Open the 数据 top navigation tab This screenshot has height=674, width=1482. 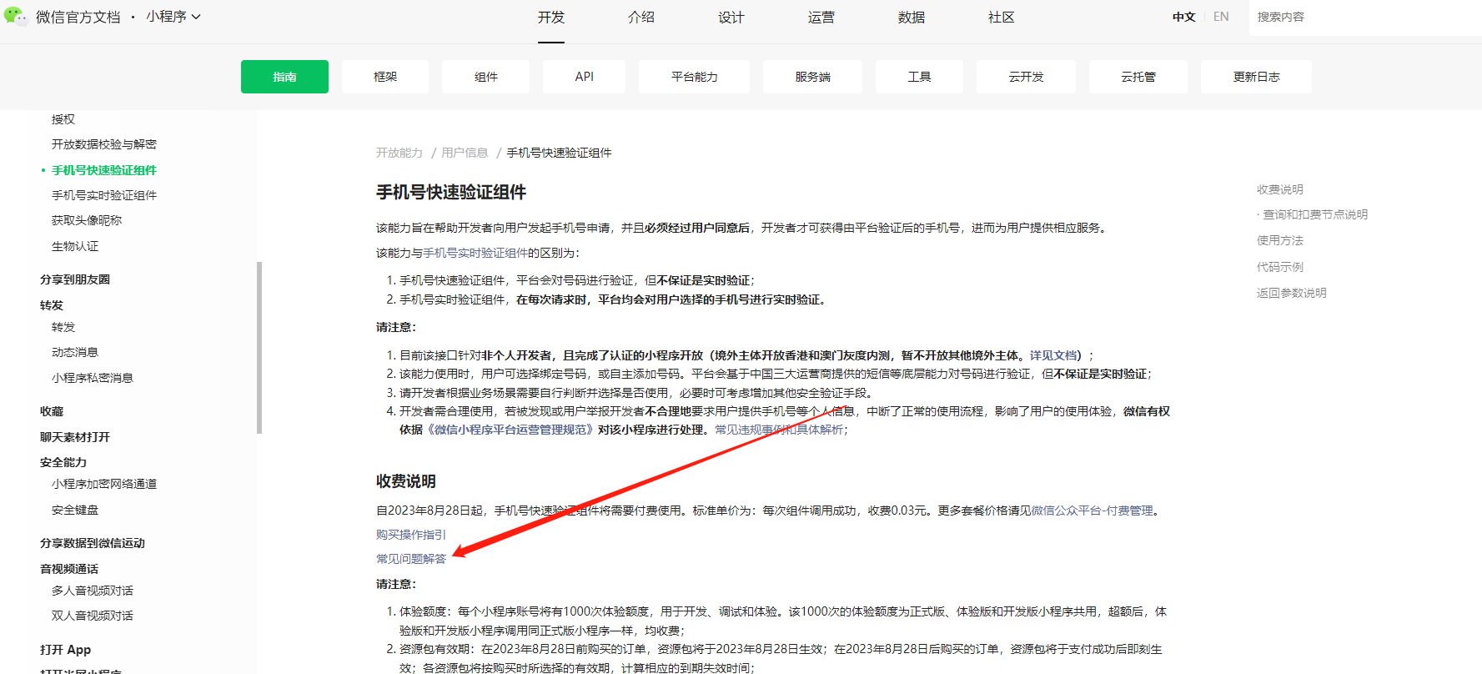[x=912, y=18]
